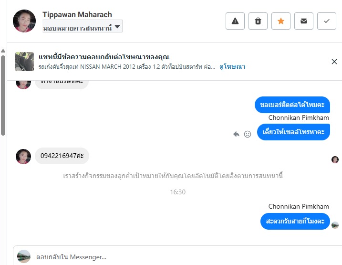Viewport: 342px width, 265px height.
Task: Click the Nissan March ad thumbnail
Action: coord(24,62)
